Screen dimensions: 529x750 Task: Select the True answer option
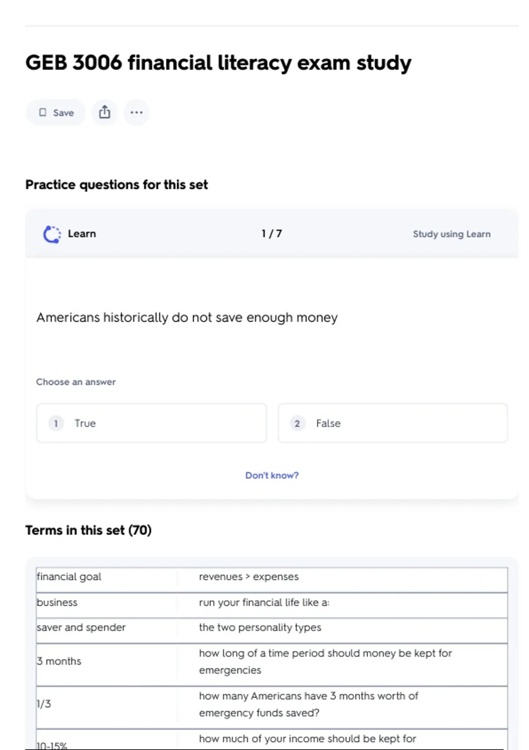(151, 423)
